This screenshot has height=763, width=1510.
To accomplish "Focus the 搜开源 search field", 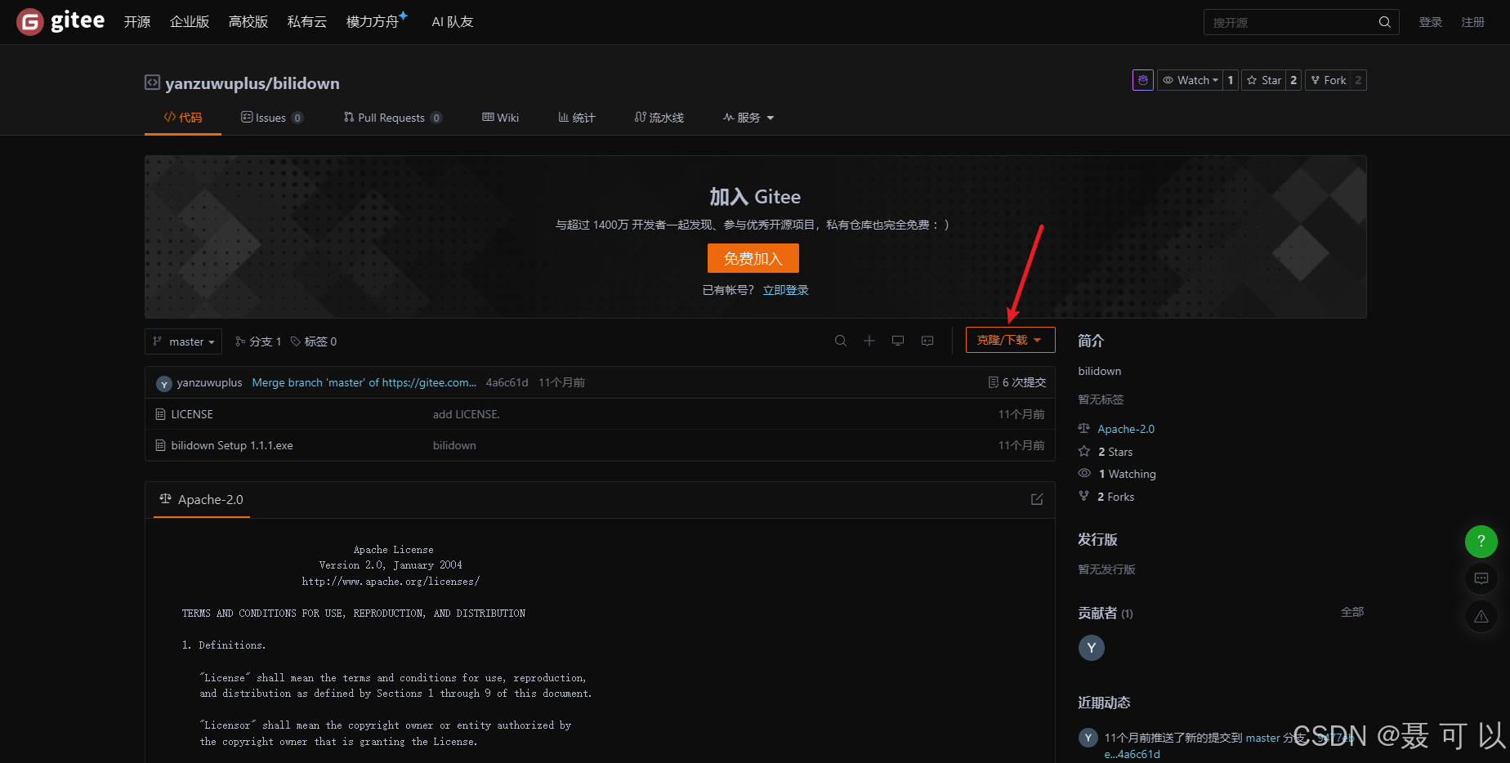I will tap(1291, 22).
